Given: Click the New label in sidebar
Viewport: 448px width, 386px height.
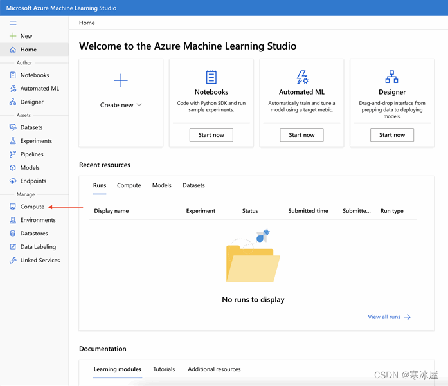Looking at the screenshot, I should point(26,36).
